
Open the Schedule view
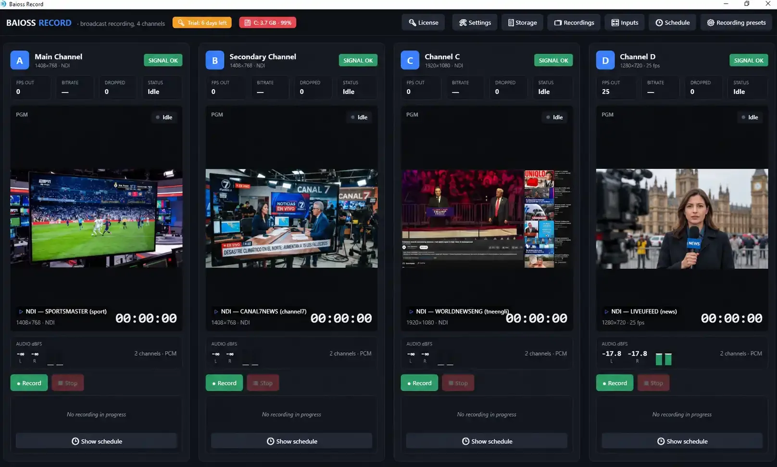[x=672, y=23]
